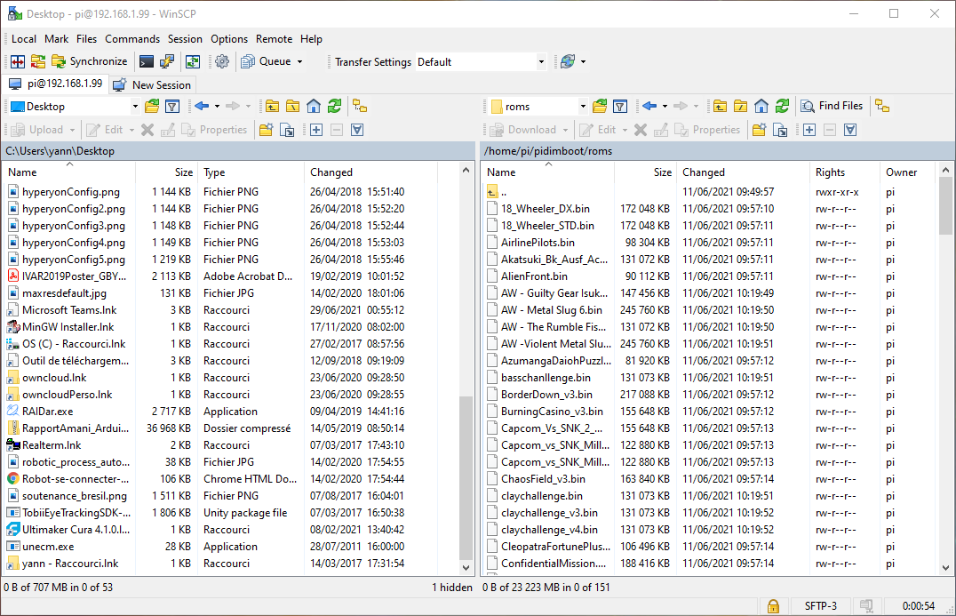The image size is (956, 616).
Task: Click SFTP-3 protocol in status bar
Action: click(820, 606)
